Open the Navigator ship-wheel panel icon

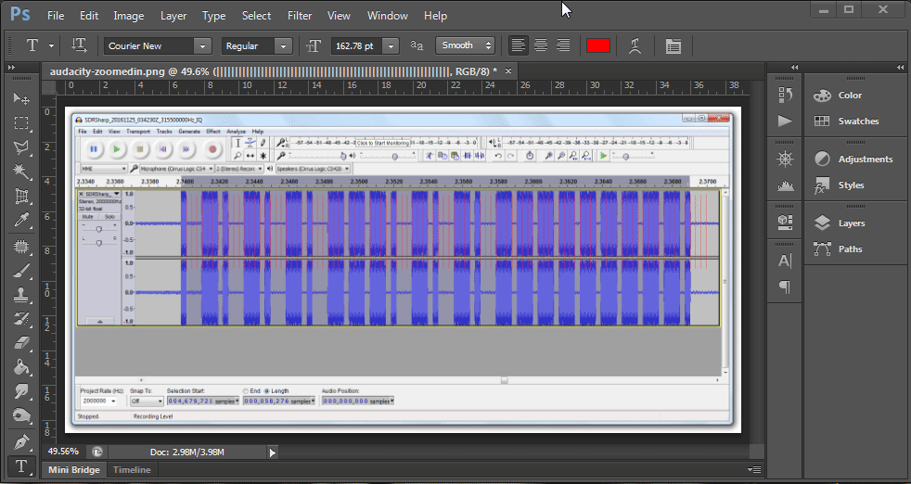tap(785, 159)
